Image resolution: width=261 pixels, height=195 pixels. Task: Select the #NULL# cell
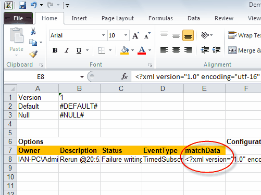pyautogui.click(x=79, y=115)
